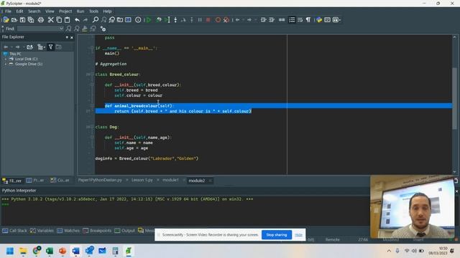Click the Find Previous icon in Find bar
The height and width of the screenshot is (258, 460).
pos(77,29)
